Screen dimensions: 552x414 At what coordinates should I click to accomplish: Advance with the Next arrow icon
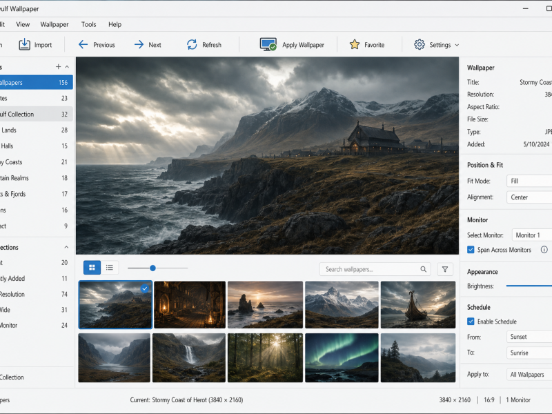[x=139, y=44]
